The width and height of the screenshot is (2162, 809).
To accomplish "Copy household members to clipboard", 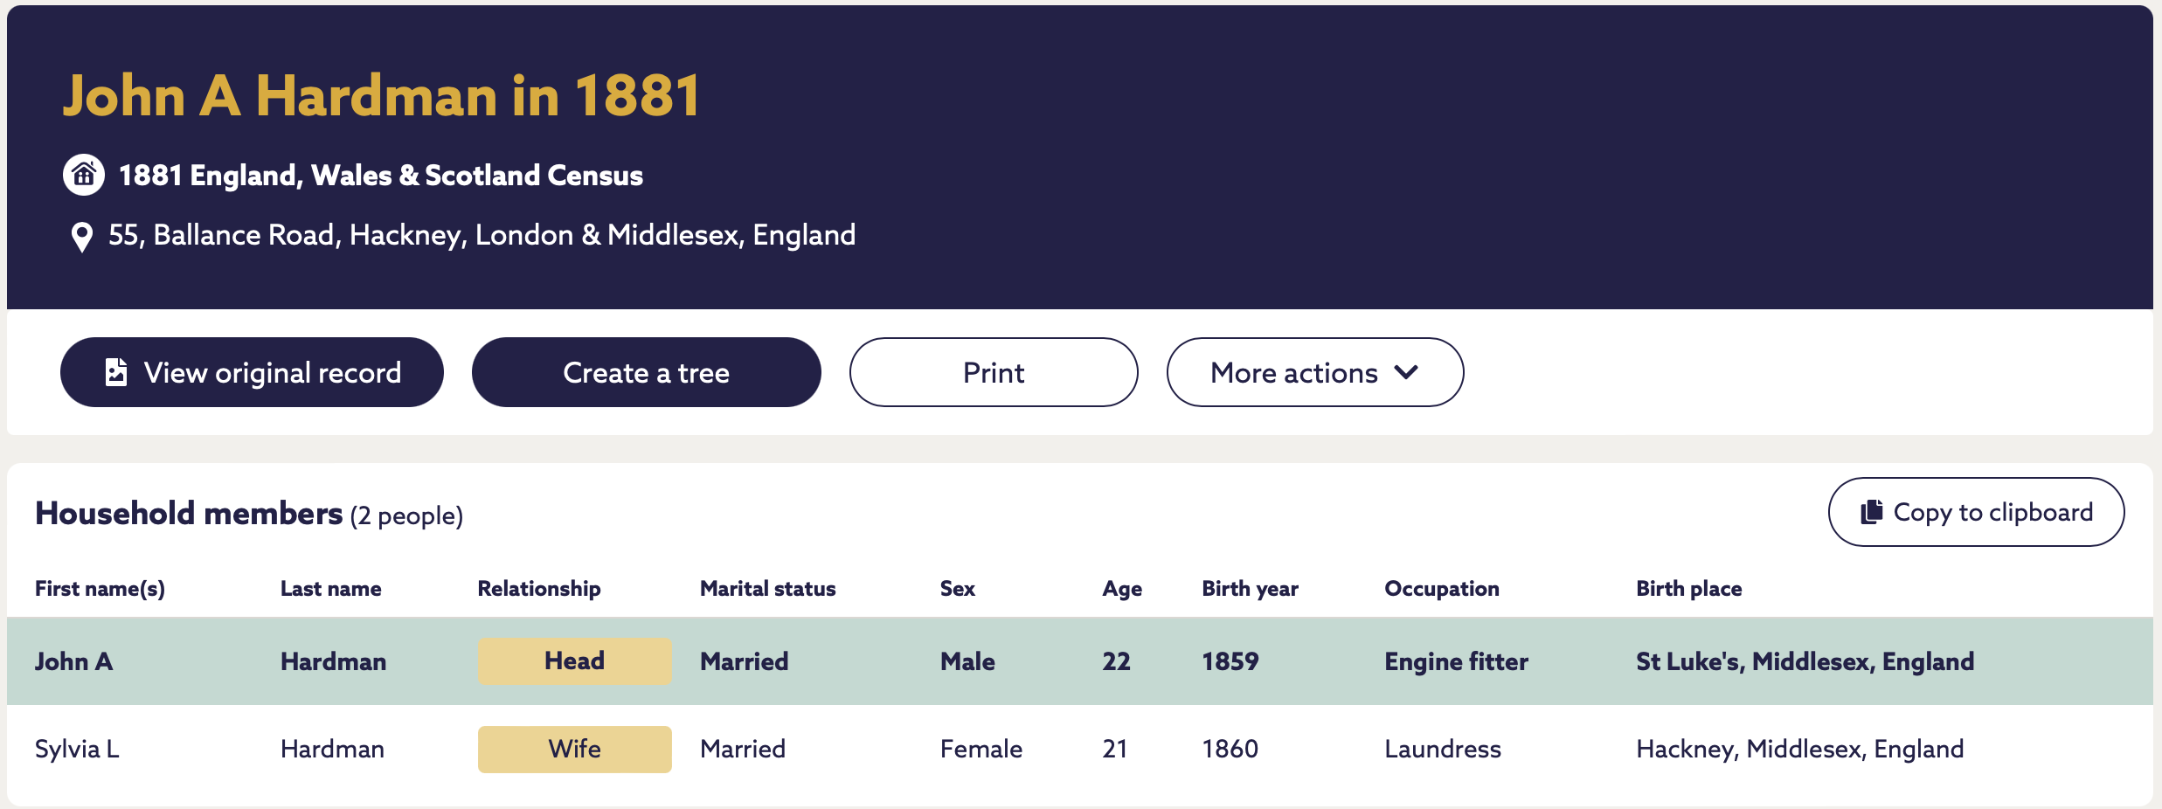I will point(1976,512).
